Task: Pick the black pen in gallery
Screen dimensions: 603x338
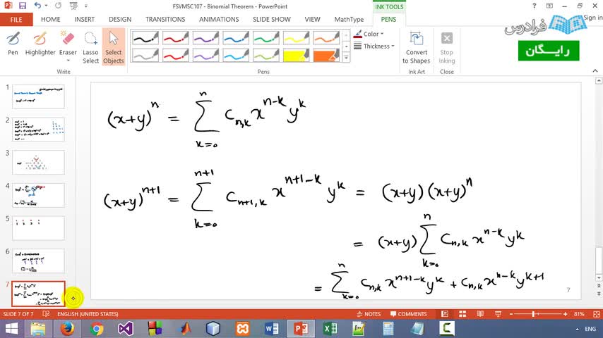Action: [145, 38]
